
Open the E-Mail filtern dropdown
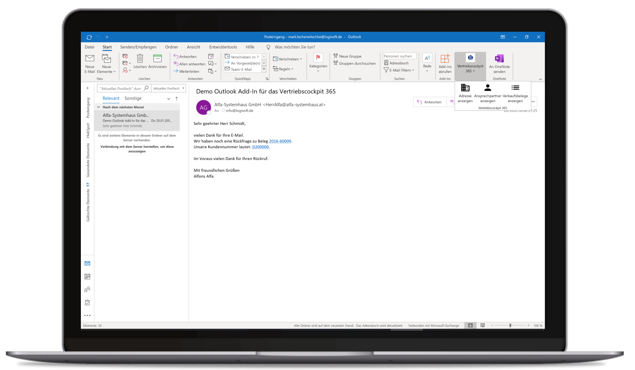[x=399, y=70]
